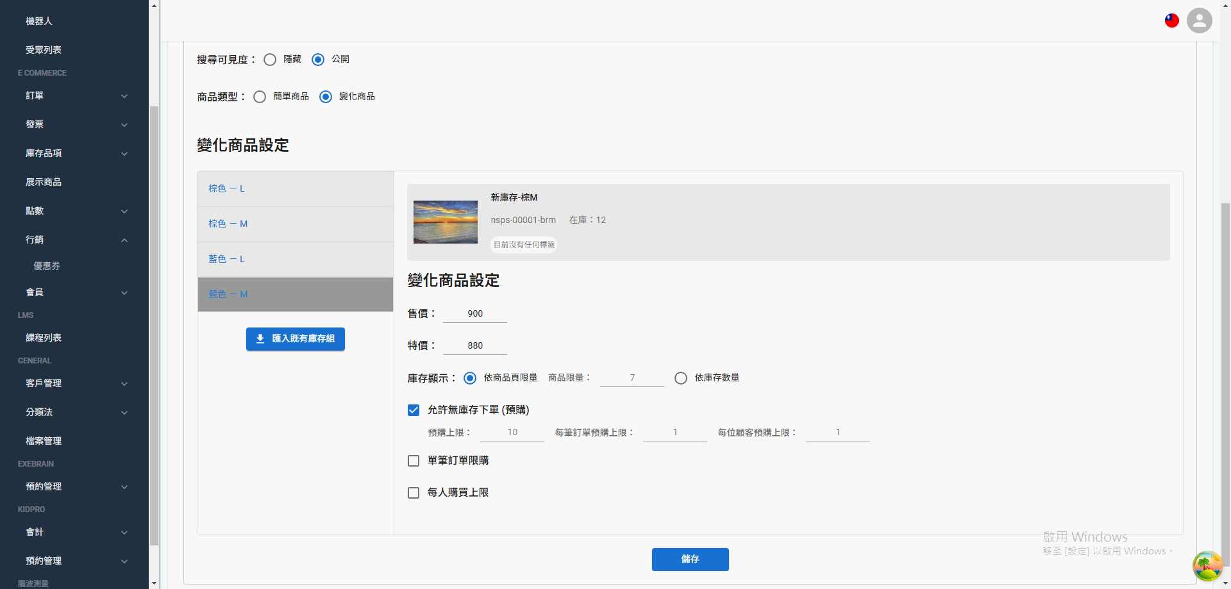The height and width of the screenshot is (589, 1231).
Task: Expand the 庫存品項 sidebar menu
Action: 74,154
